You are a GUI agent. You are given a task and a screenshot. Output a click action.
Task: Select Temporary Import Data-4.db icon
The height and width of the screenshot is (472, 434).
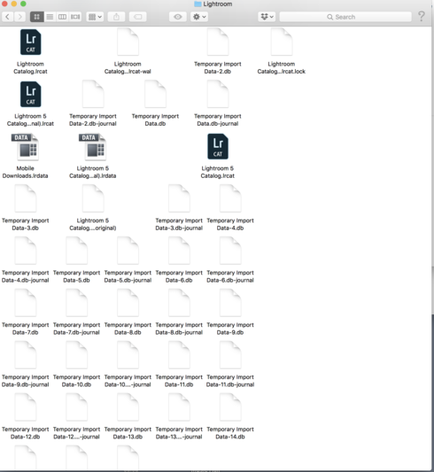click(x=230, y=198)
